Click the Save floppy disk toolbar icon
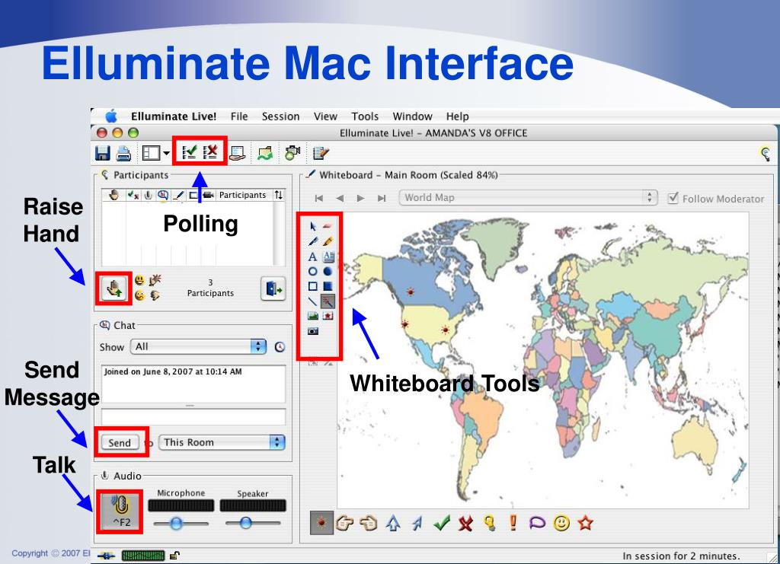 [103, 153]
